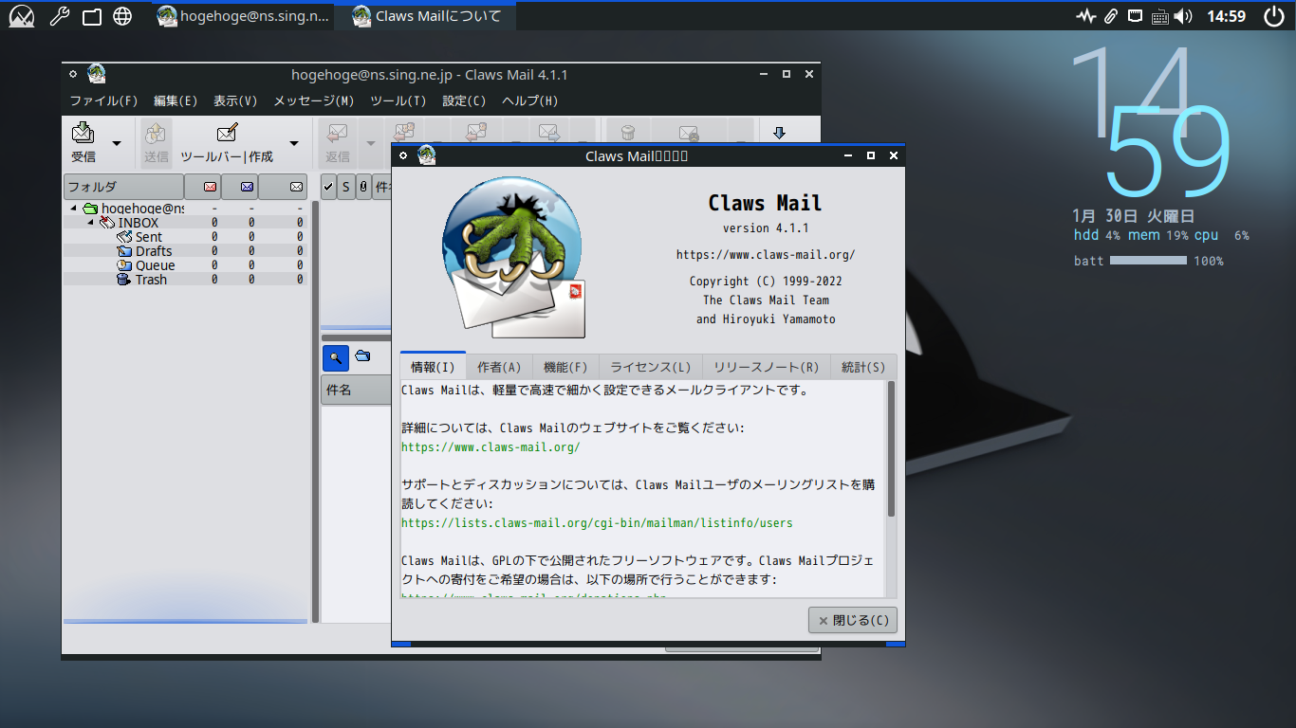
Task: Click the Spam envelope toolbar icon
Action: 689,133
